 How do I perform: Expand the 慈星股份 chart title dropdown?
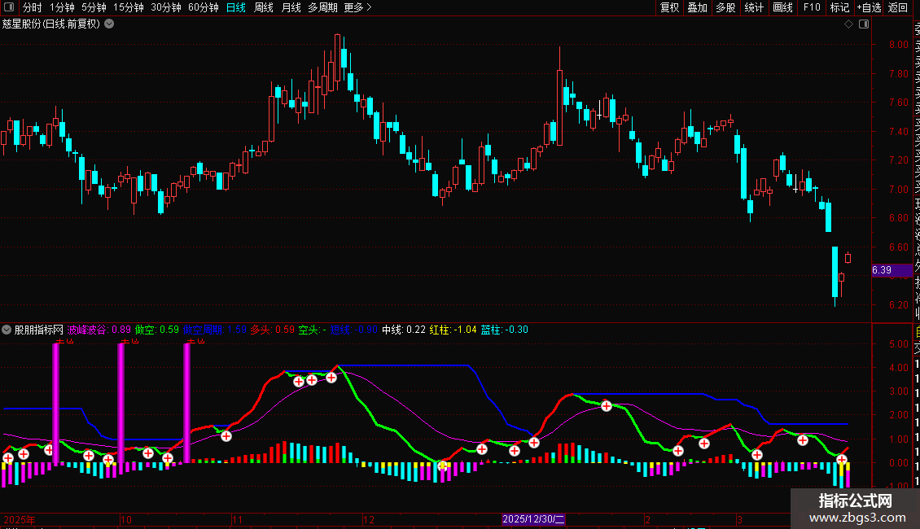point(109,24)
